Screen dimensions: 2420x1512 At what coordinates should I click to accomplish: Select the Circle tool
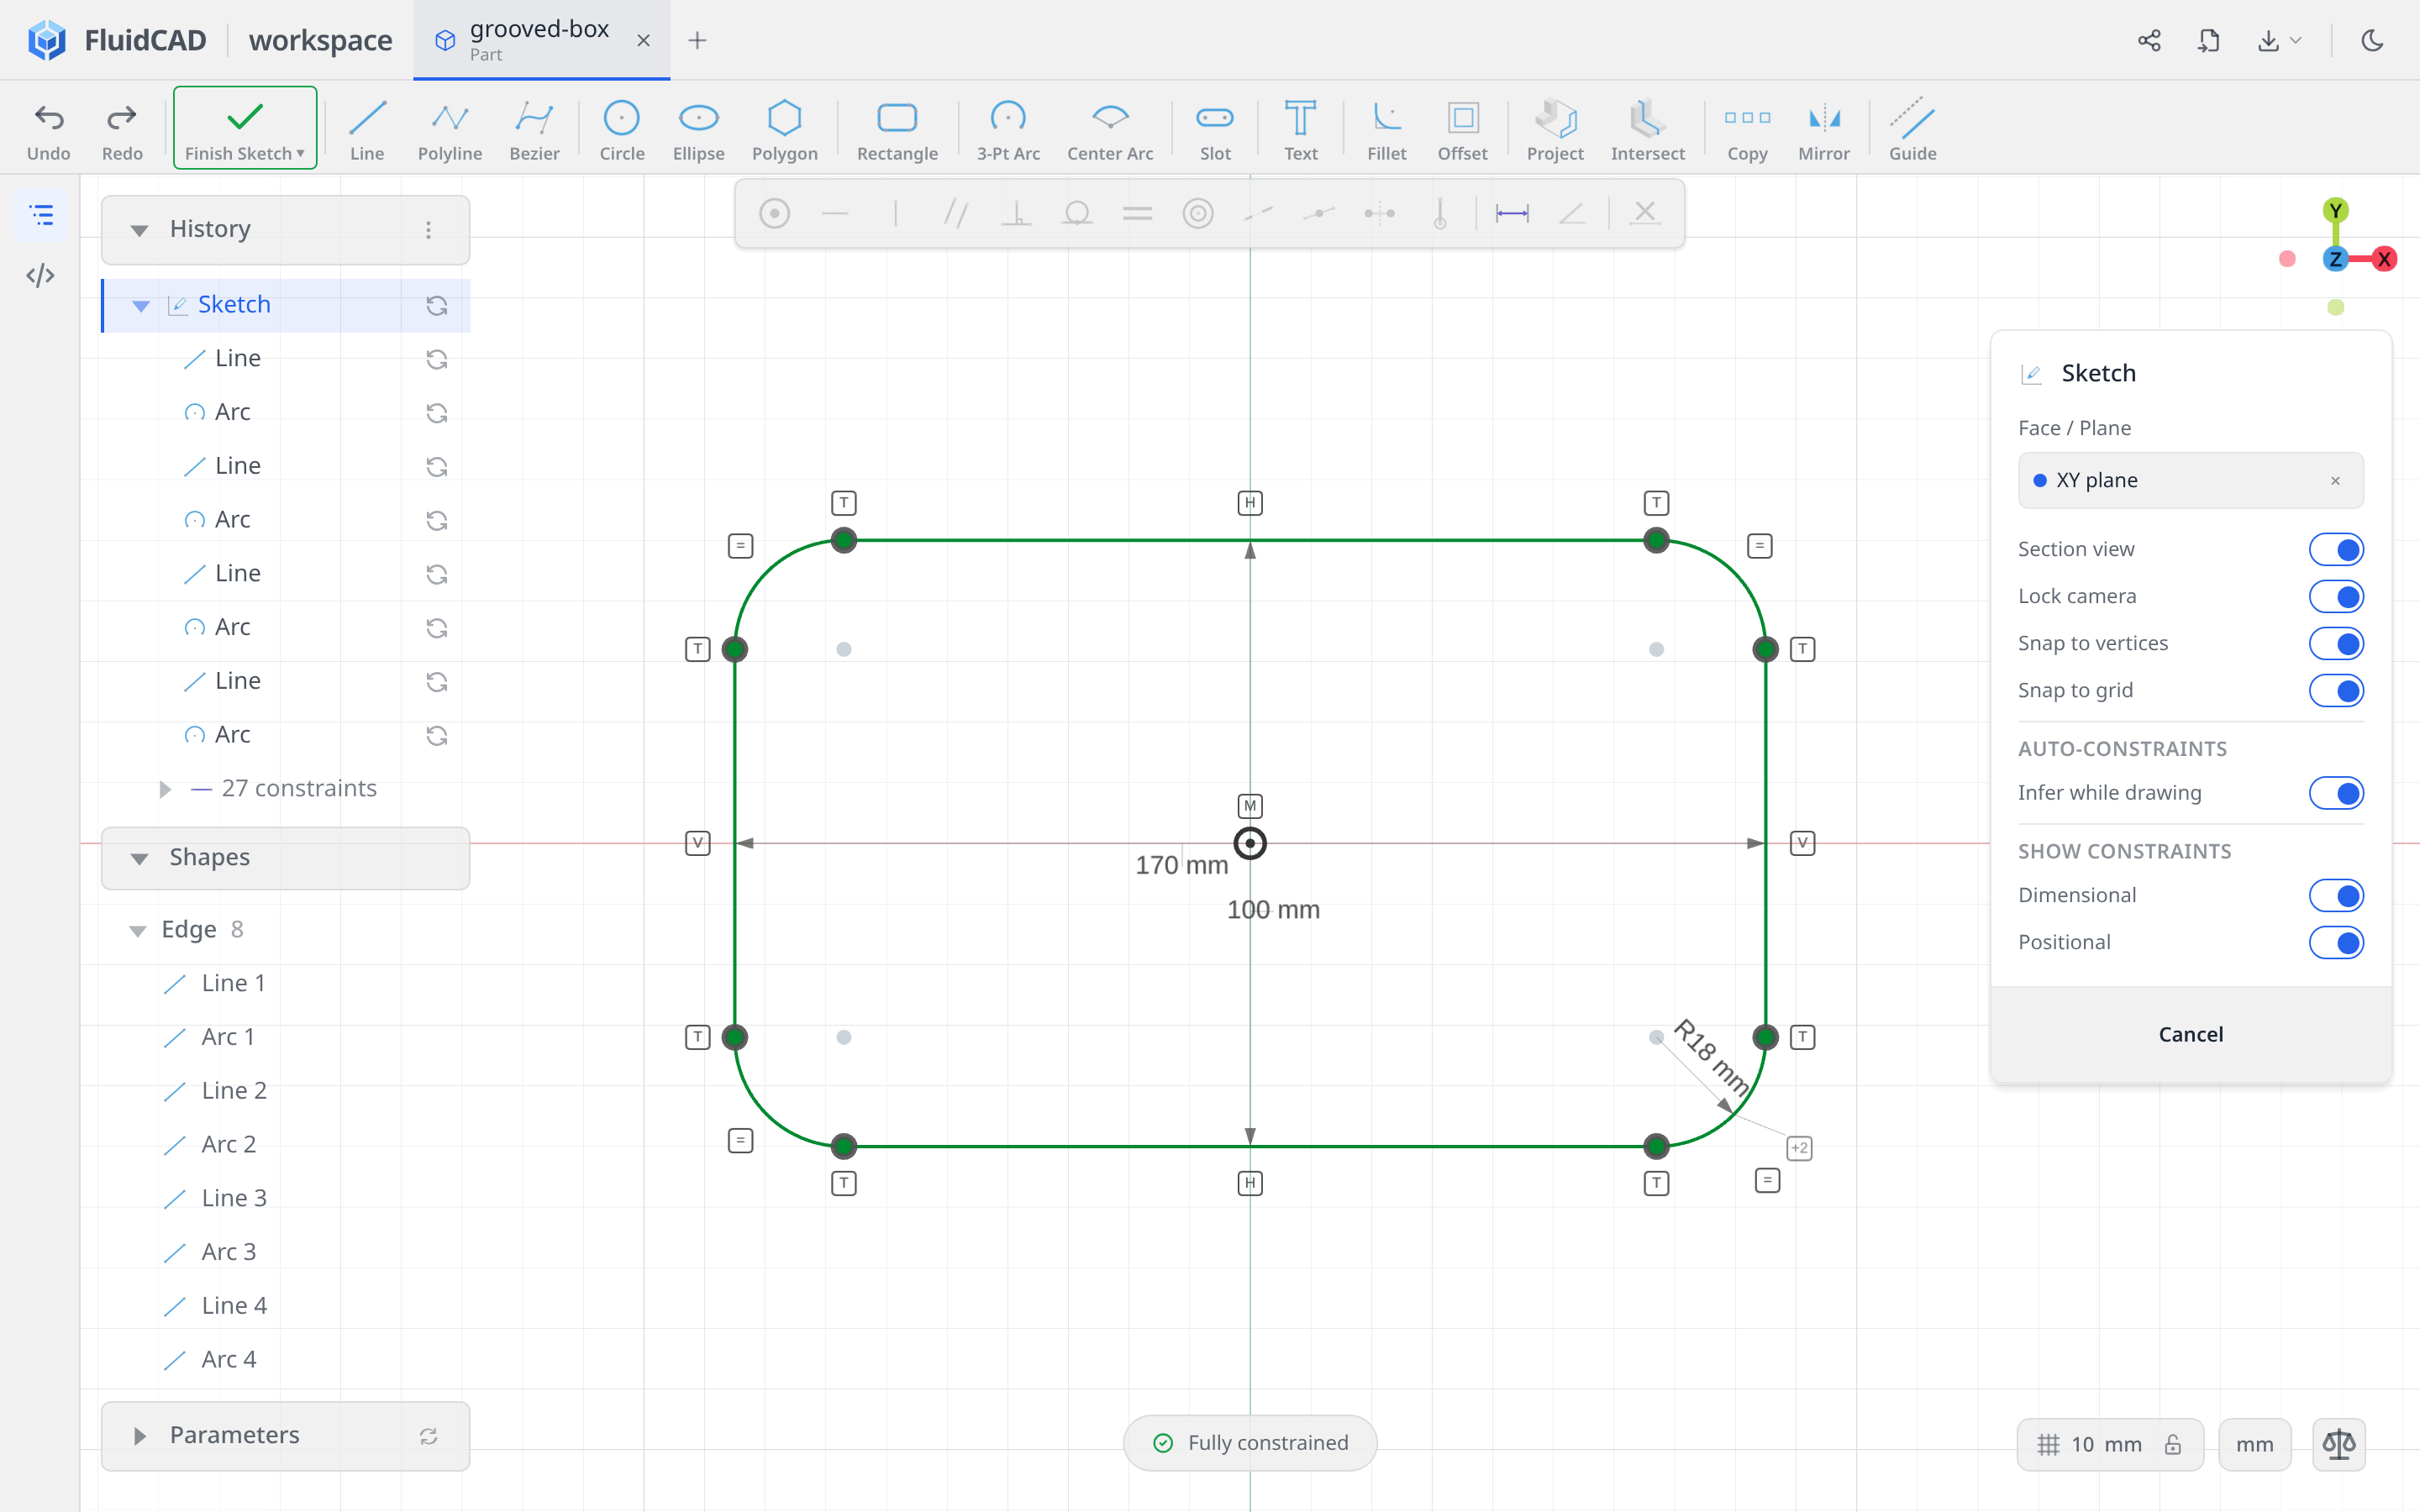tap(621, 130)
